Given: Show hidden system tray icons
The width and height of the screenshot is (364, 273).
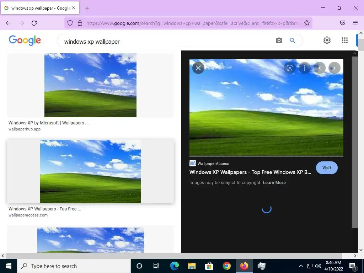Looking at the screenshot, I should coord(301,266).
